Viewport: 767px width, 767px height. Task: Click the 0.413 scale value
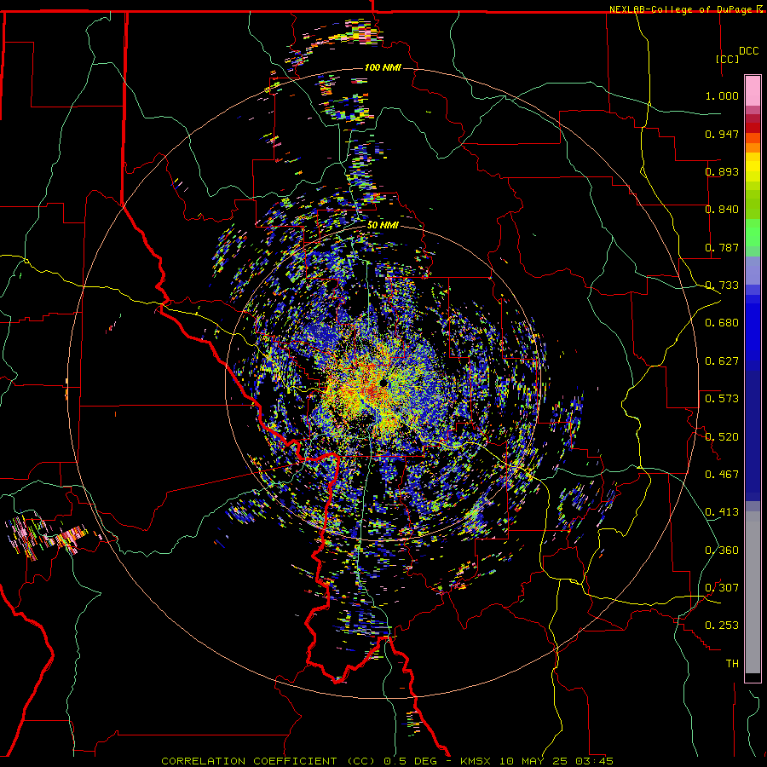coord(722,512)
